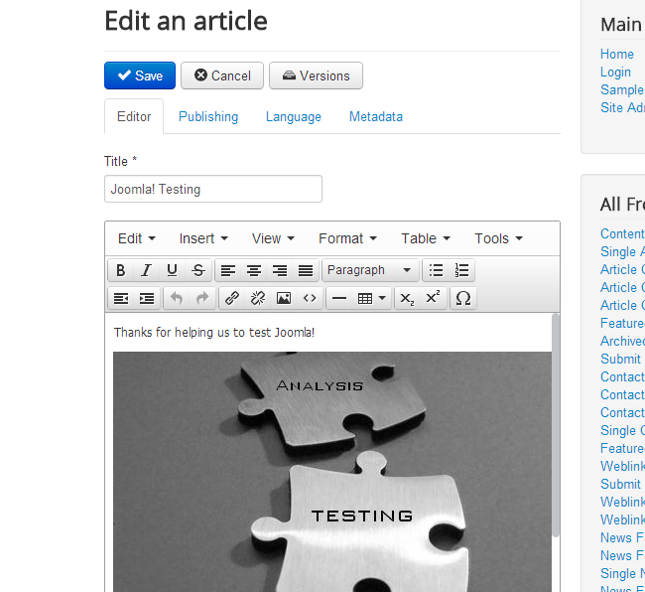
Task: Expand the Insert menu in editor
Action: click(x=203, y=238)
